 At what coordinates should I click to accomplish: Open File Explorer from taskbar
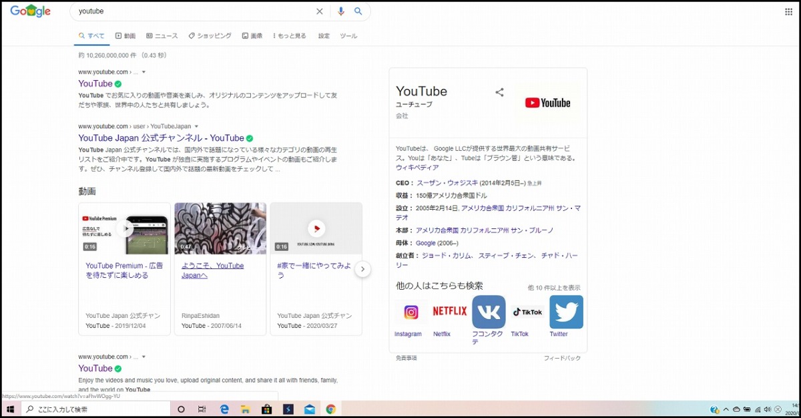245,409
